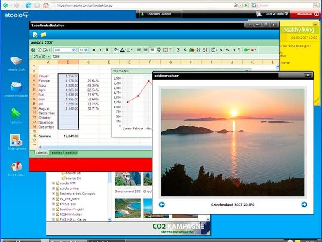Viewport: 322px width, 242px height.
Task: Click cell with 25.64% in column C
Action: click(89, 81)
